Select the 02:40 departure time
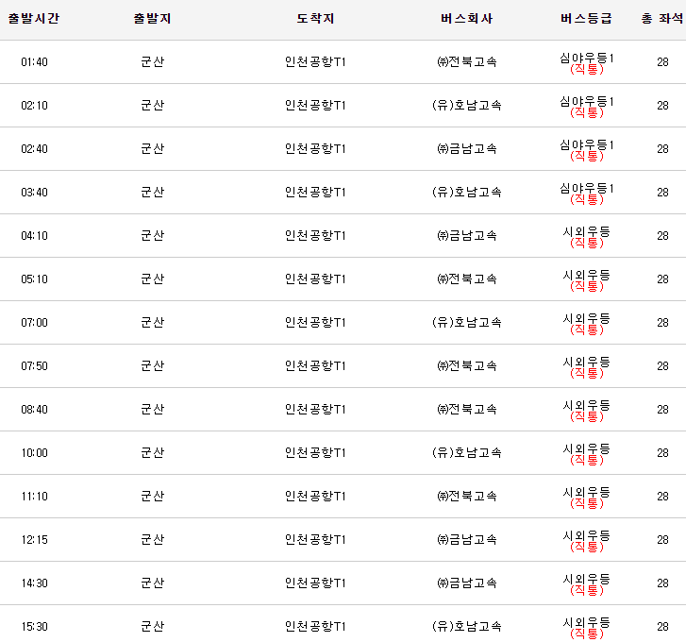The width and height of the screenshot is (686, 642). tap(34, 149)
